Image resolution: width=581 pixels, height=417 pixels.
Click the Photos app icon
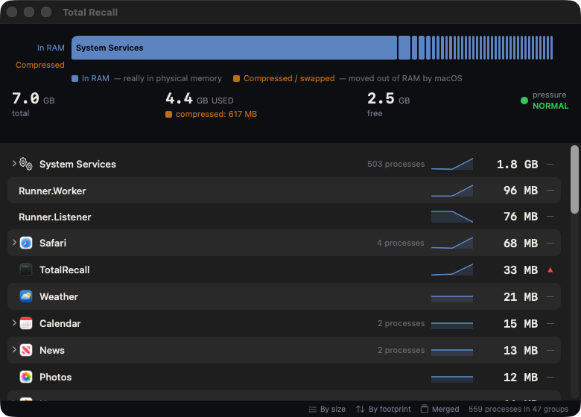tap(26, 377)
